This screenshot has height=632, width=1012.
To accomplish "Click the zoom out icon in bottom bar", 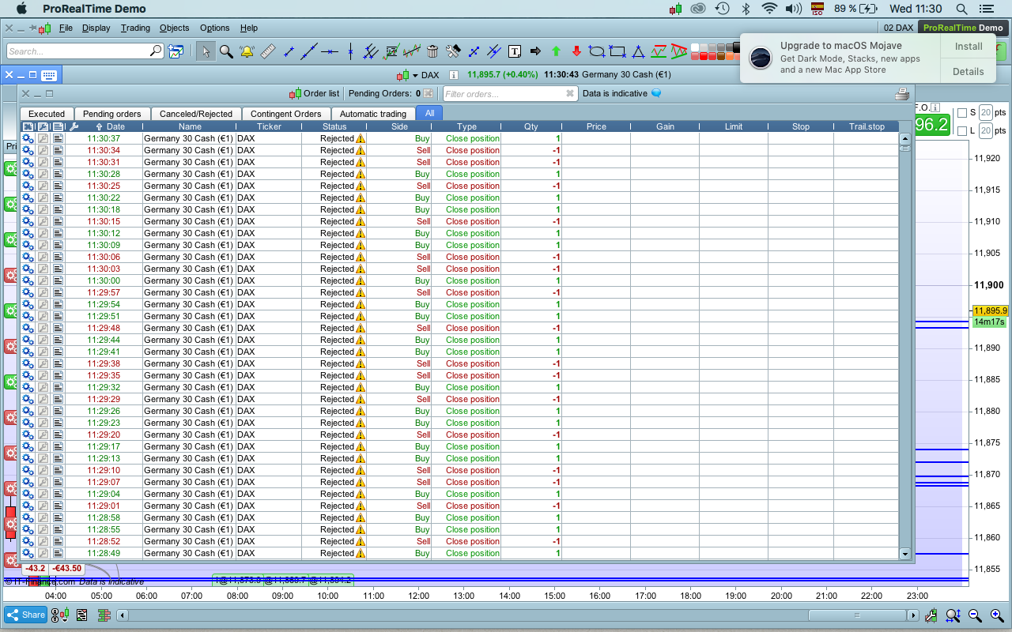I will click(x=975, y=615).
